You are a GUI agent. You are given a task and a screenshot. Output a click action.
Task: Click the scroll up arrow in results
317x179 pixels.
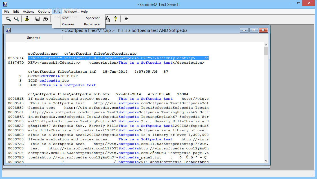point(266,45)
